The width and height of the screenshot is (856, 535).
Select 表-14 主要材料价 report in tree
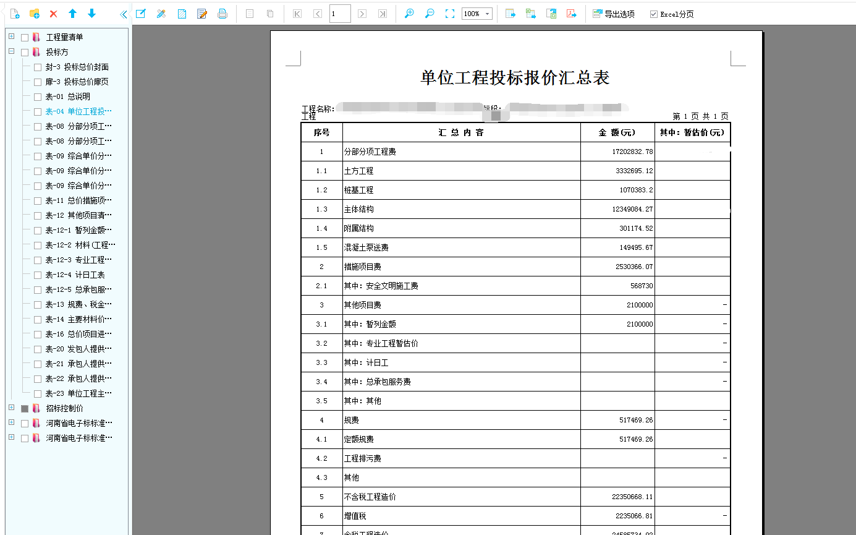[x=78, y=319]
